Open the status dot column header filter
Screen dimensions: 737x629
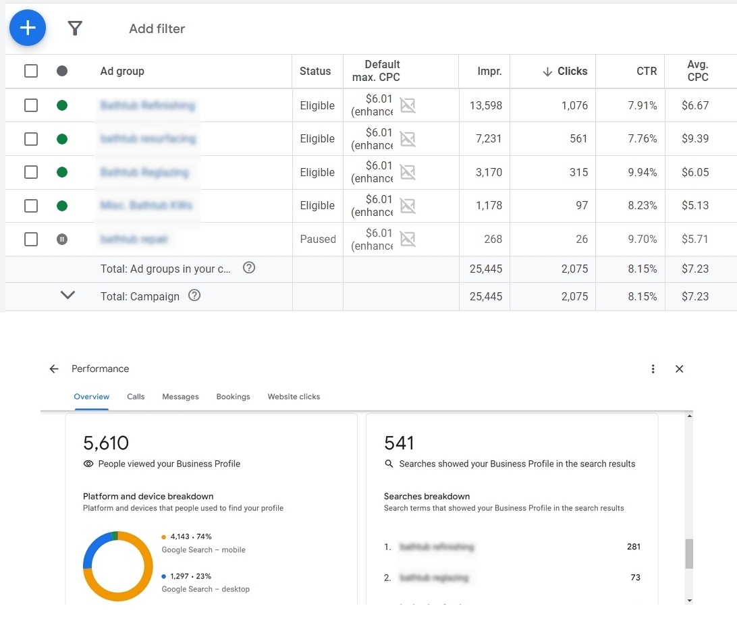[x=62, y=71]
